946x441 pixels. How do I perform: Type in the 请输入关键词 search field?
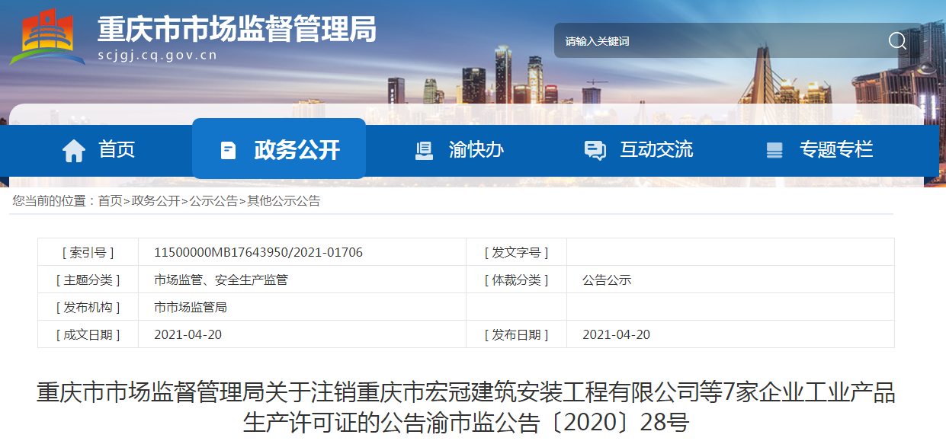coord(717,41)
